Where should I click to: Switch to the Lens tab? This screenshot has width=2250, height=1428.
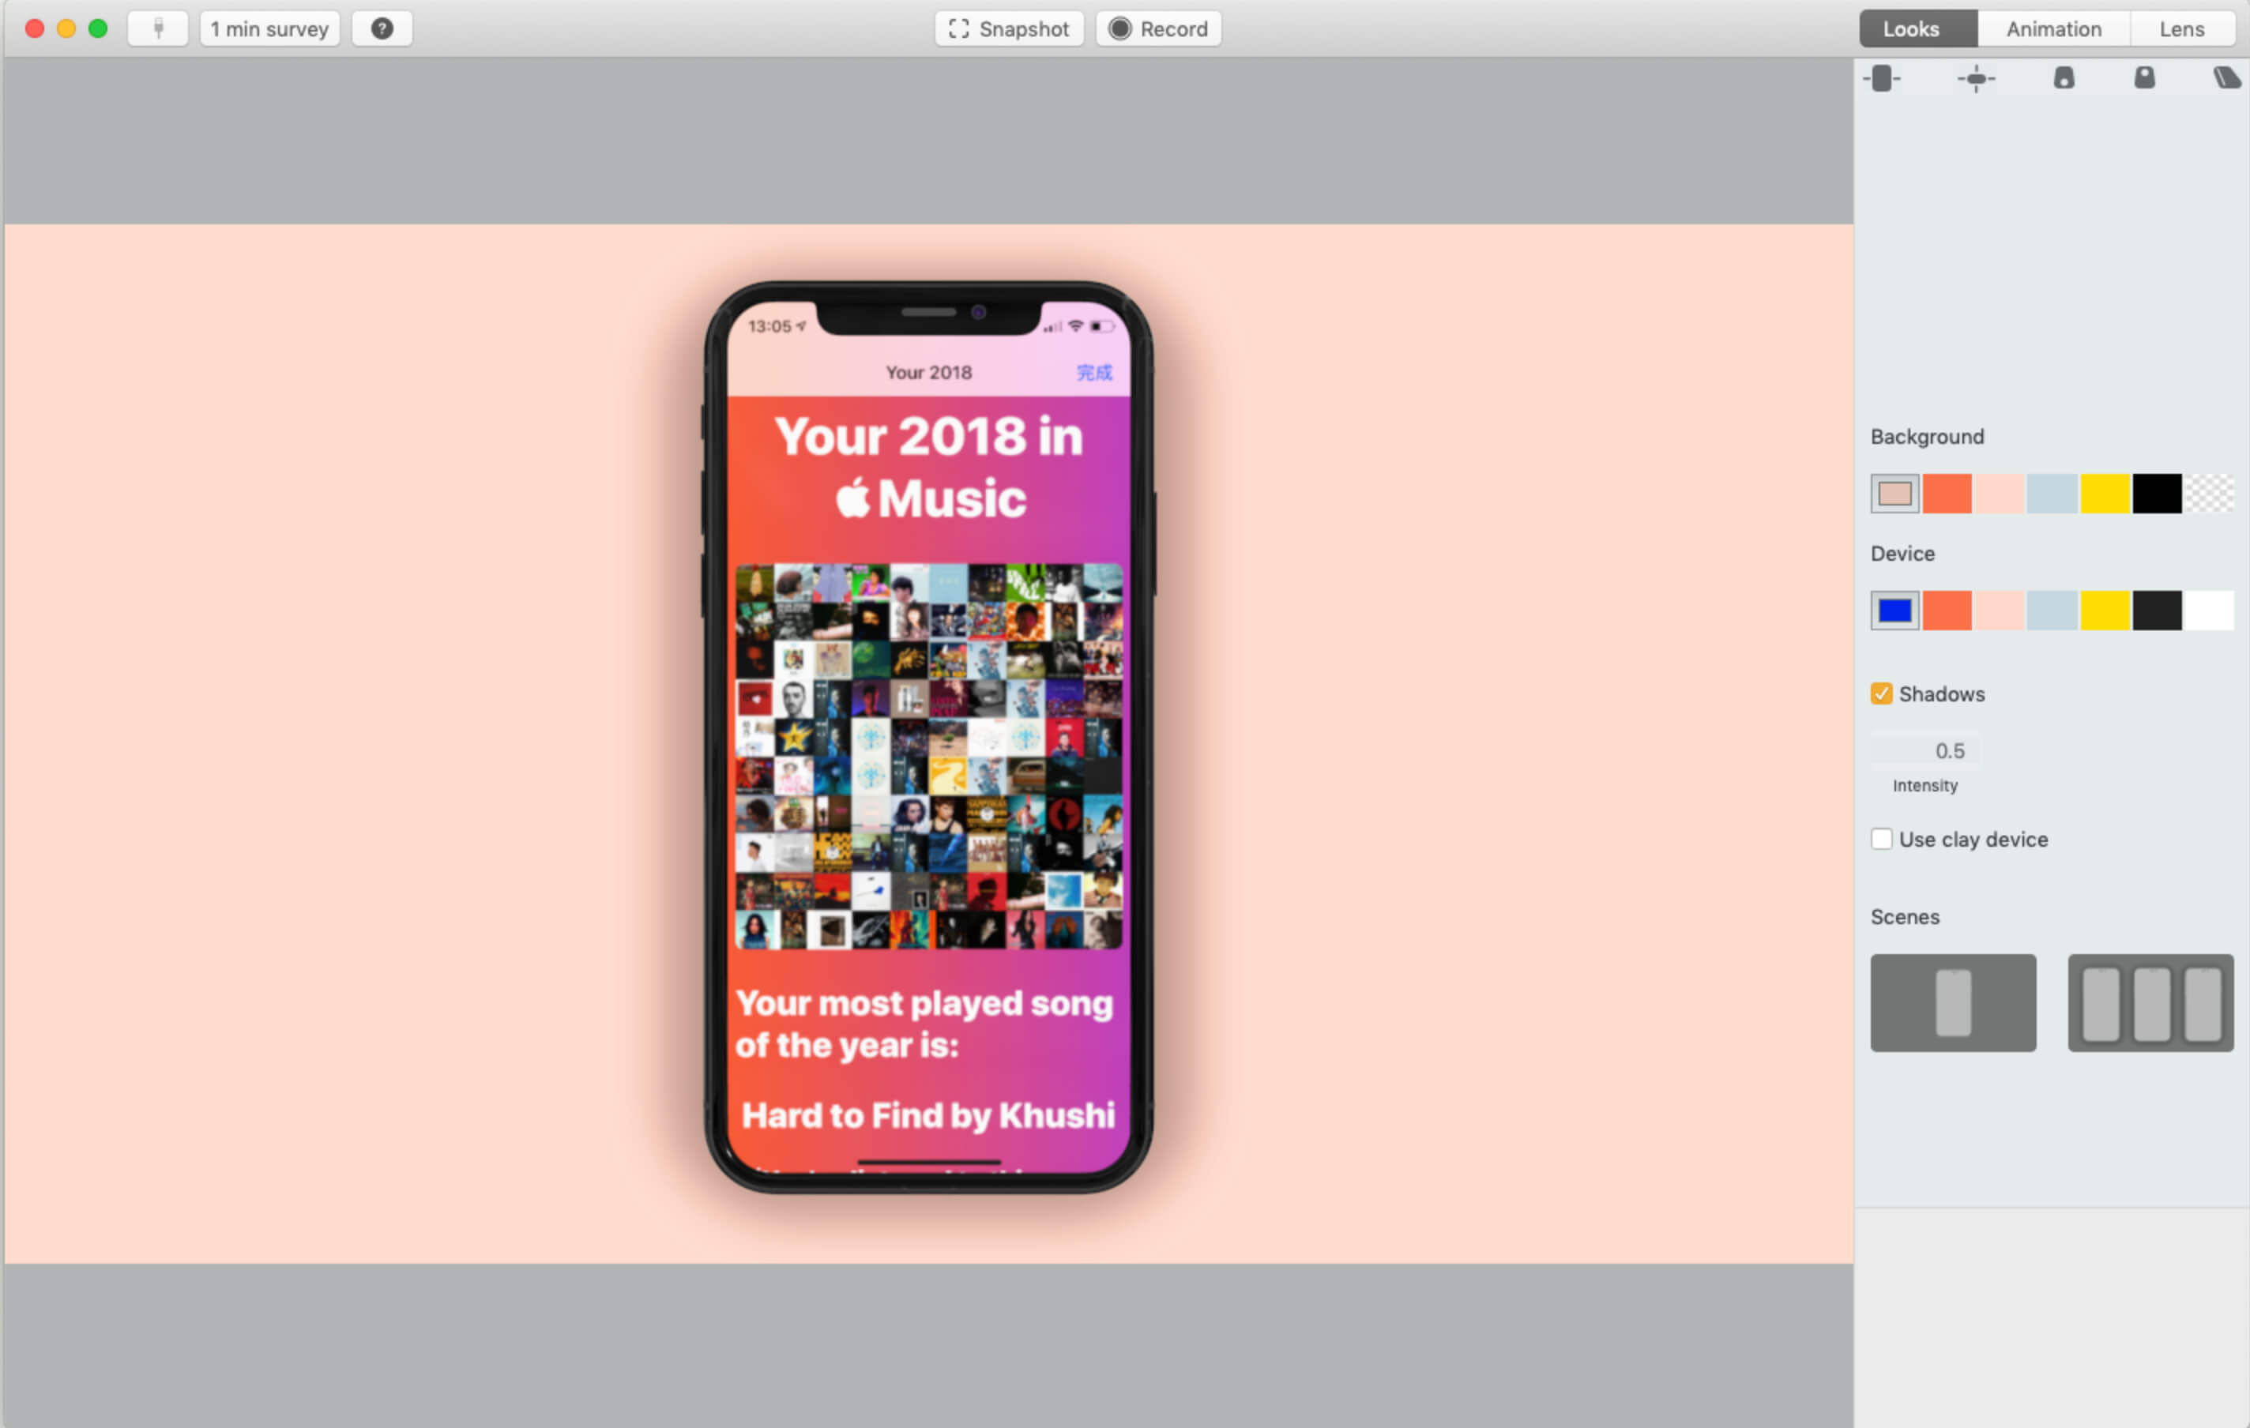[2182, 29]
